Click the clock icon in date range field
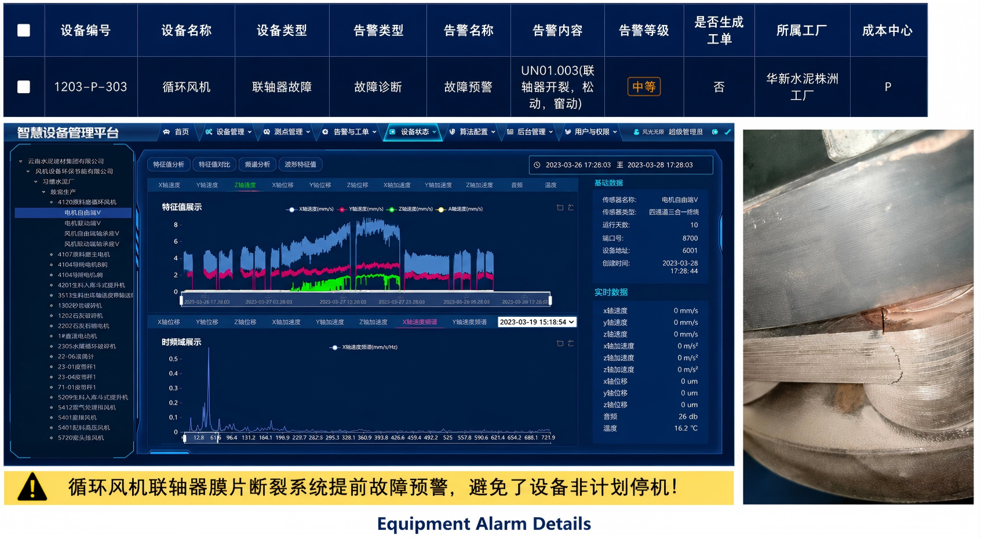 click(537, 165)
